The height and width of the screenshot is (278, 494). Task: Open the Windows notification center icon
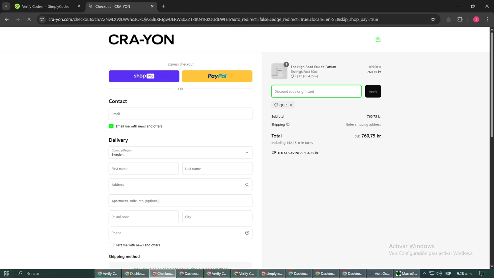point(482,273)
